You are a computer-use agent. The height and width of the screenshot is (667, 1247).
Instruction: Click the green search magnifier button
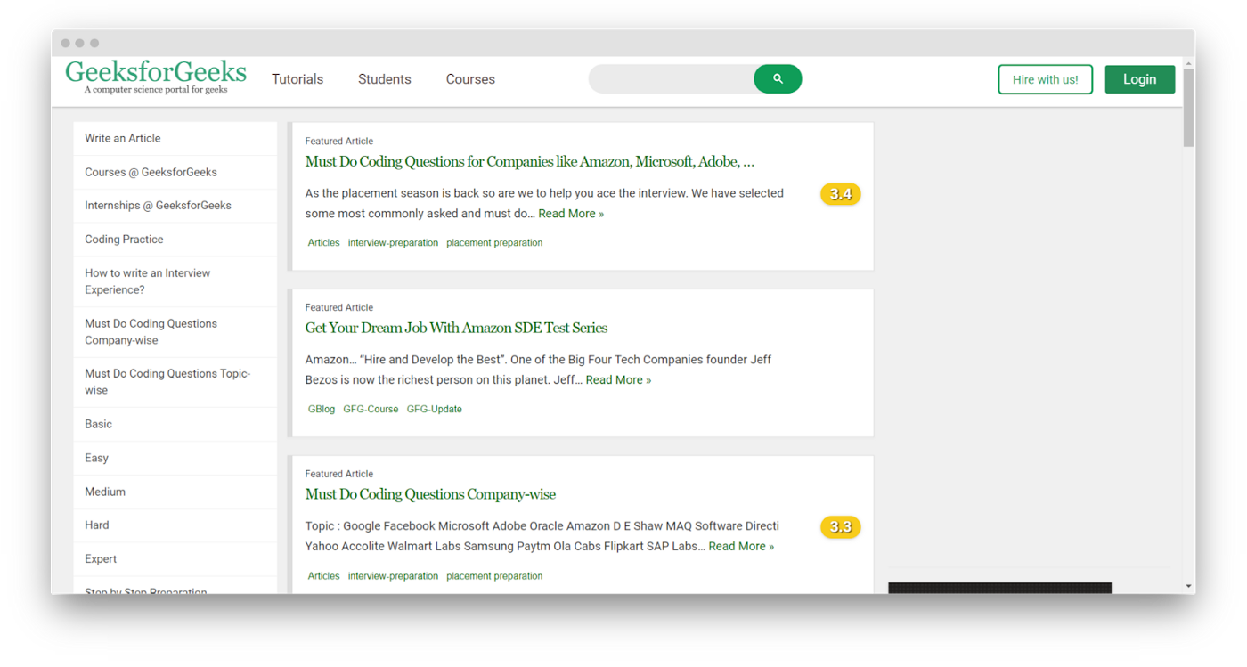(x=778, y=79)
